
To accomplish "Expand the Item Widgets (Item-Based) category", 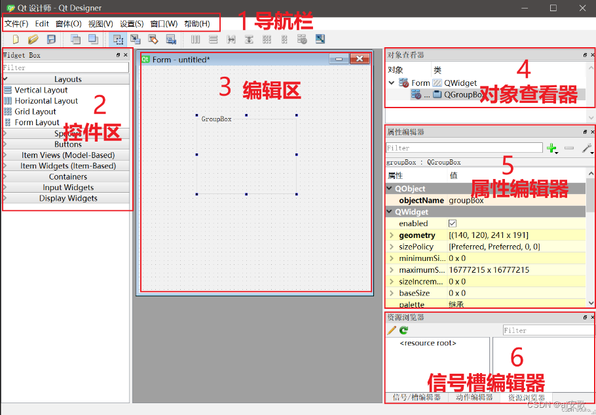I will (65, 166).
